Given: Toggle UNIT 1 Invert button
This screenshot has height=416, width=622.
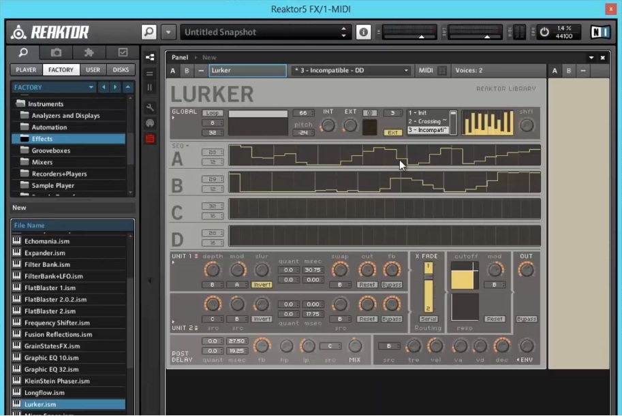Looking at the screenshot, I should coord(262,285).
